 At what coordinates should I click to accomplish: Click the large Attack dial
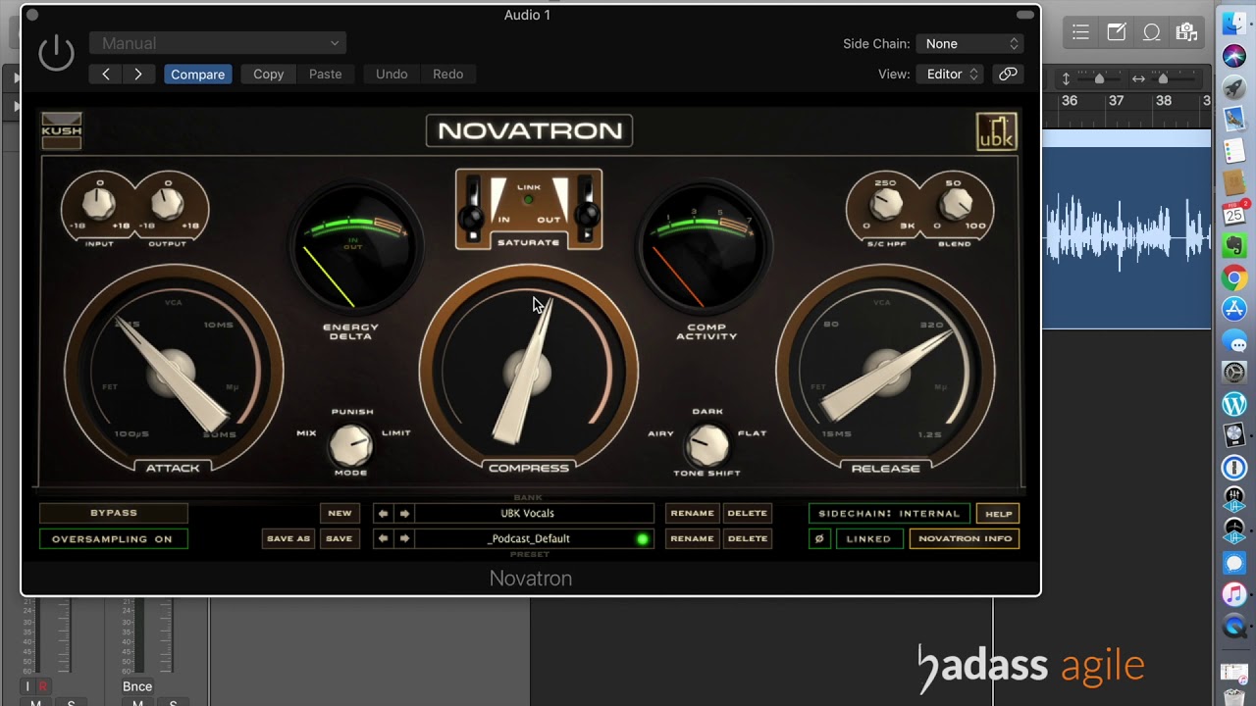click(174, 372)
